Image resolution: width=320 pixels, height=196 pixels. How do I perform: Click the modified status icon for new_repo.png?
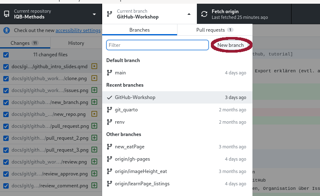94,114
